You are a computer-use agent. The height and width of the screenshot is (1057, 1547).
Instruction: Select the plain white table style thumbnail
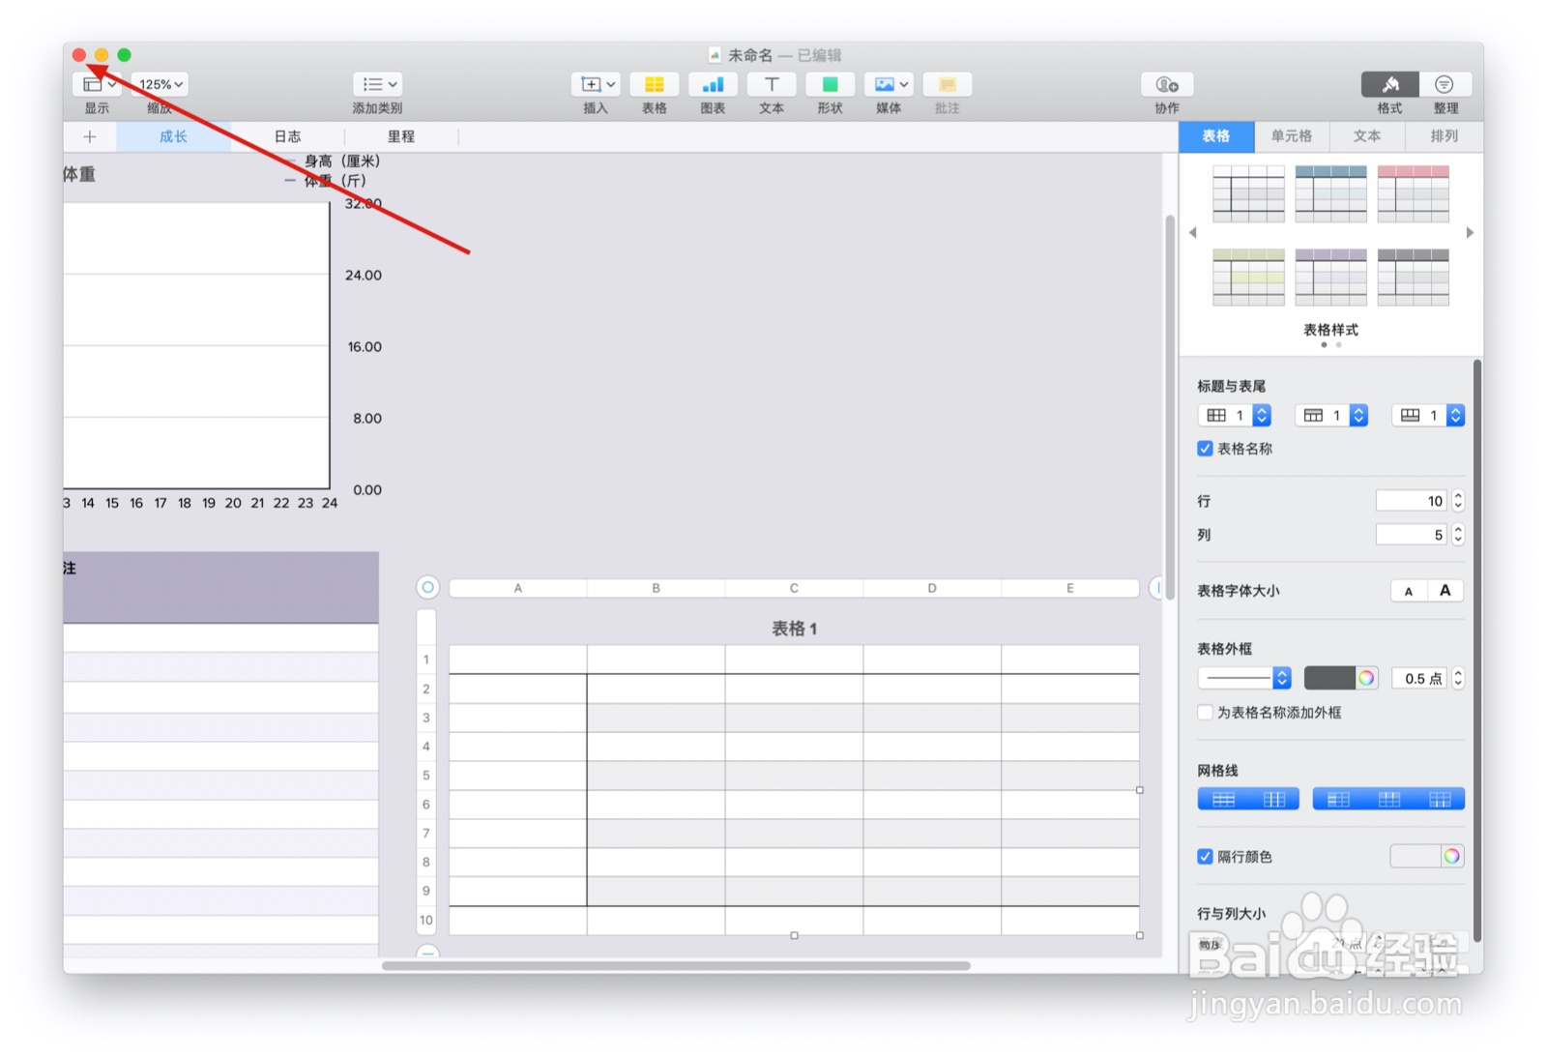pyautogui.click(x=1248, y=193)
